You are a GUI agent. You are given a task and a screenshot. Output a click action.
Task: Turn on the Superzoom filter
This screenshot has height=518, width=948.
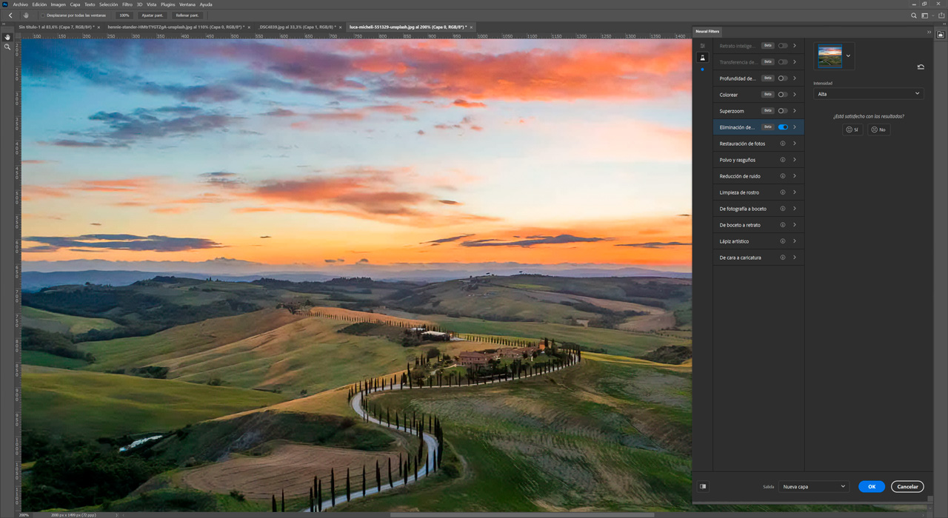(784, 110)
